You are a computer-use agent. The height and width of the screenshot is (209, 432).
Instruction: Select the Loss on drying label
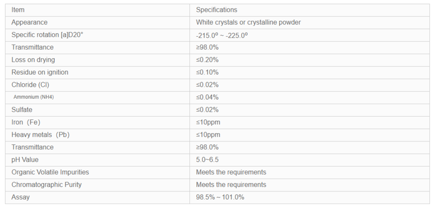[33, 60]
